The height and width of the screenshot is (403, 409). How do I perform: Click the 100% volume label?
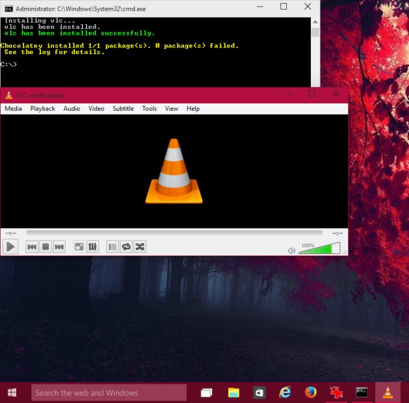point(308,245)
